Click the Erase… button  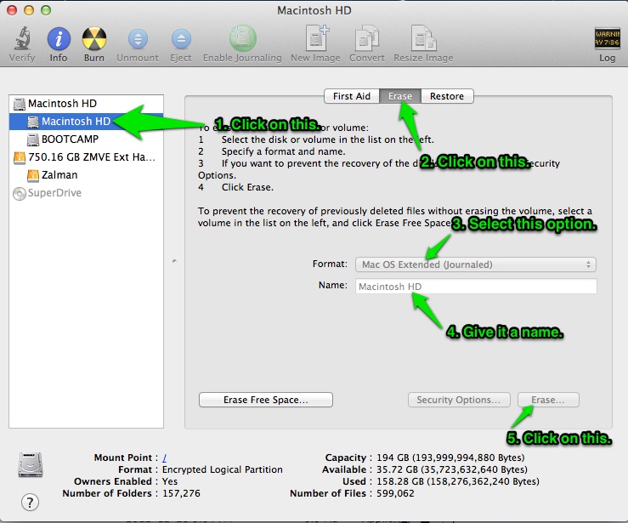548,400
